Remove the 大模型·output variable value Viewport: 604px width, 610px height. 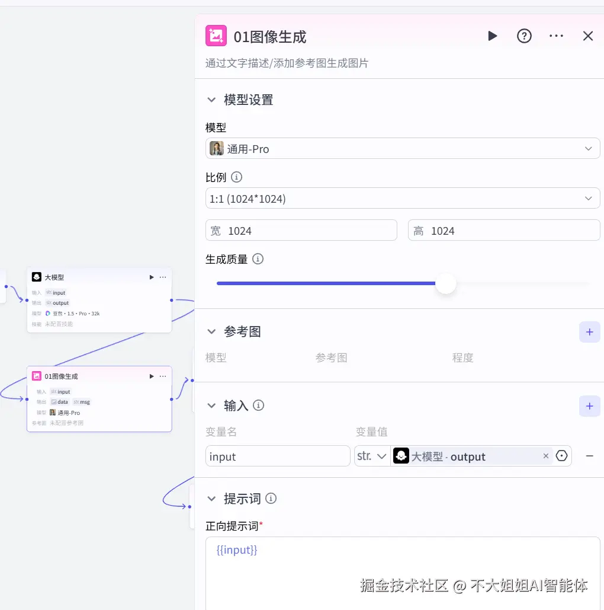click(545, 456)
